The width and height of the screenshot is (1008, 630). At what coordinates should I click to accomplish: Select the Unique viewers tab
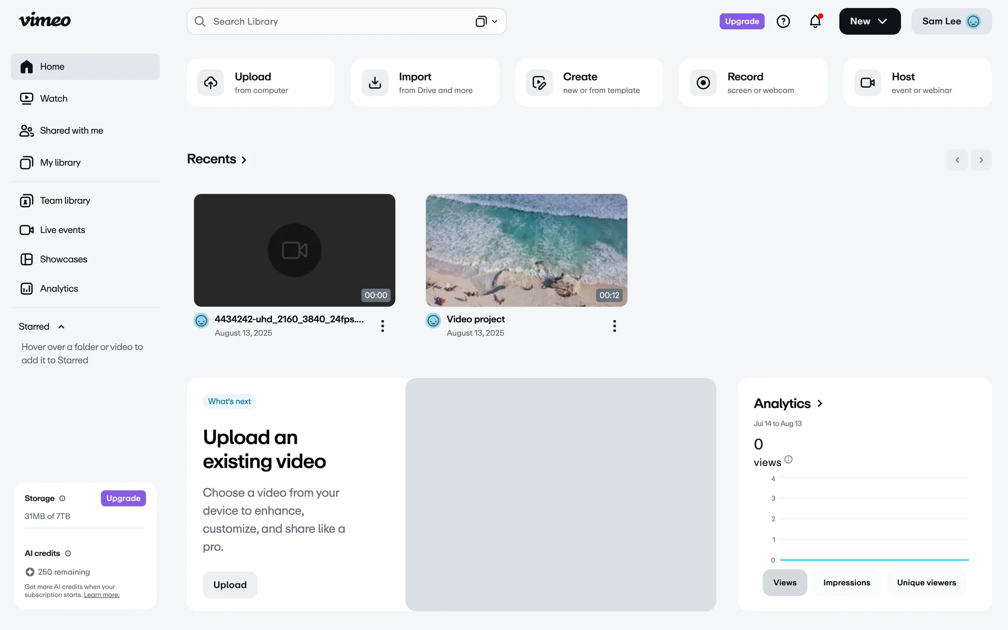click(926, 583)
